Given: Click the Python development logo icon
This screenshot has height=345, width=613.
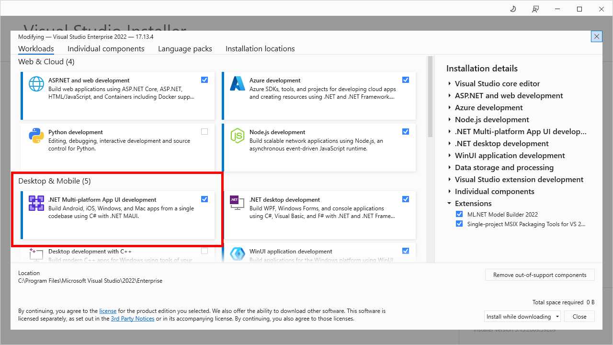Looking at the screenshot, I should 36,136.
